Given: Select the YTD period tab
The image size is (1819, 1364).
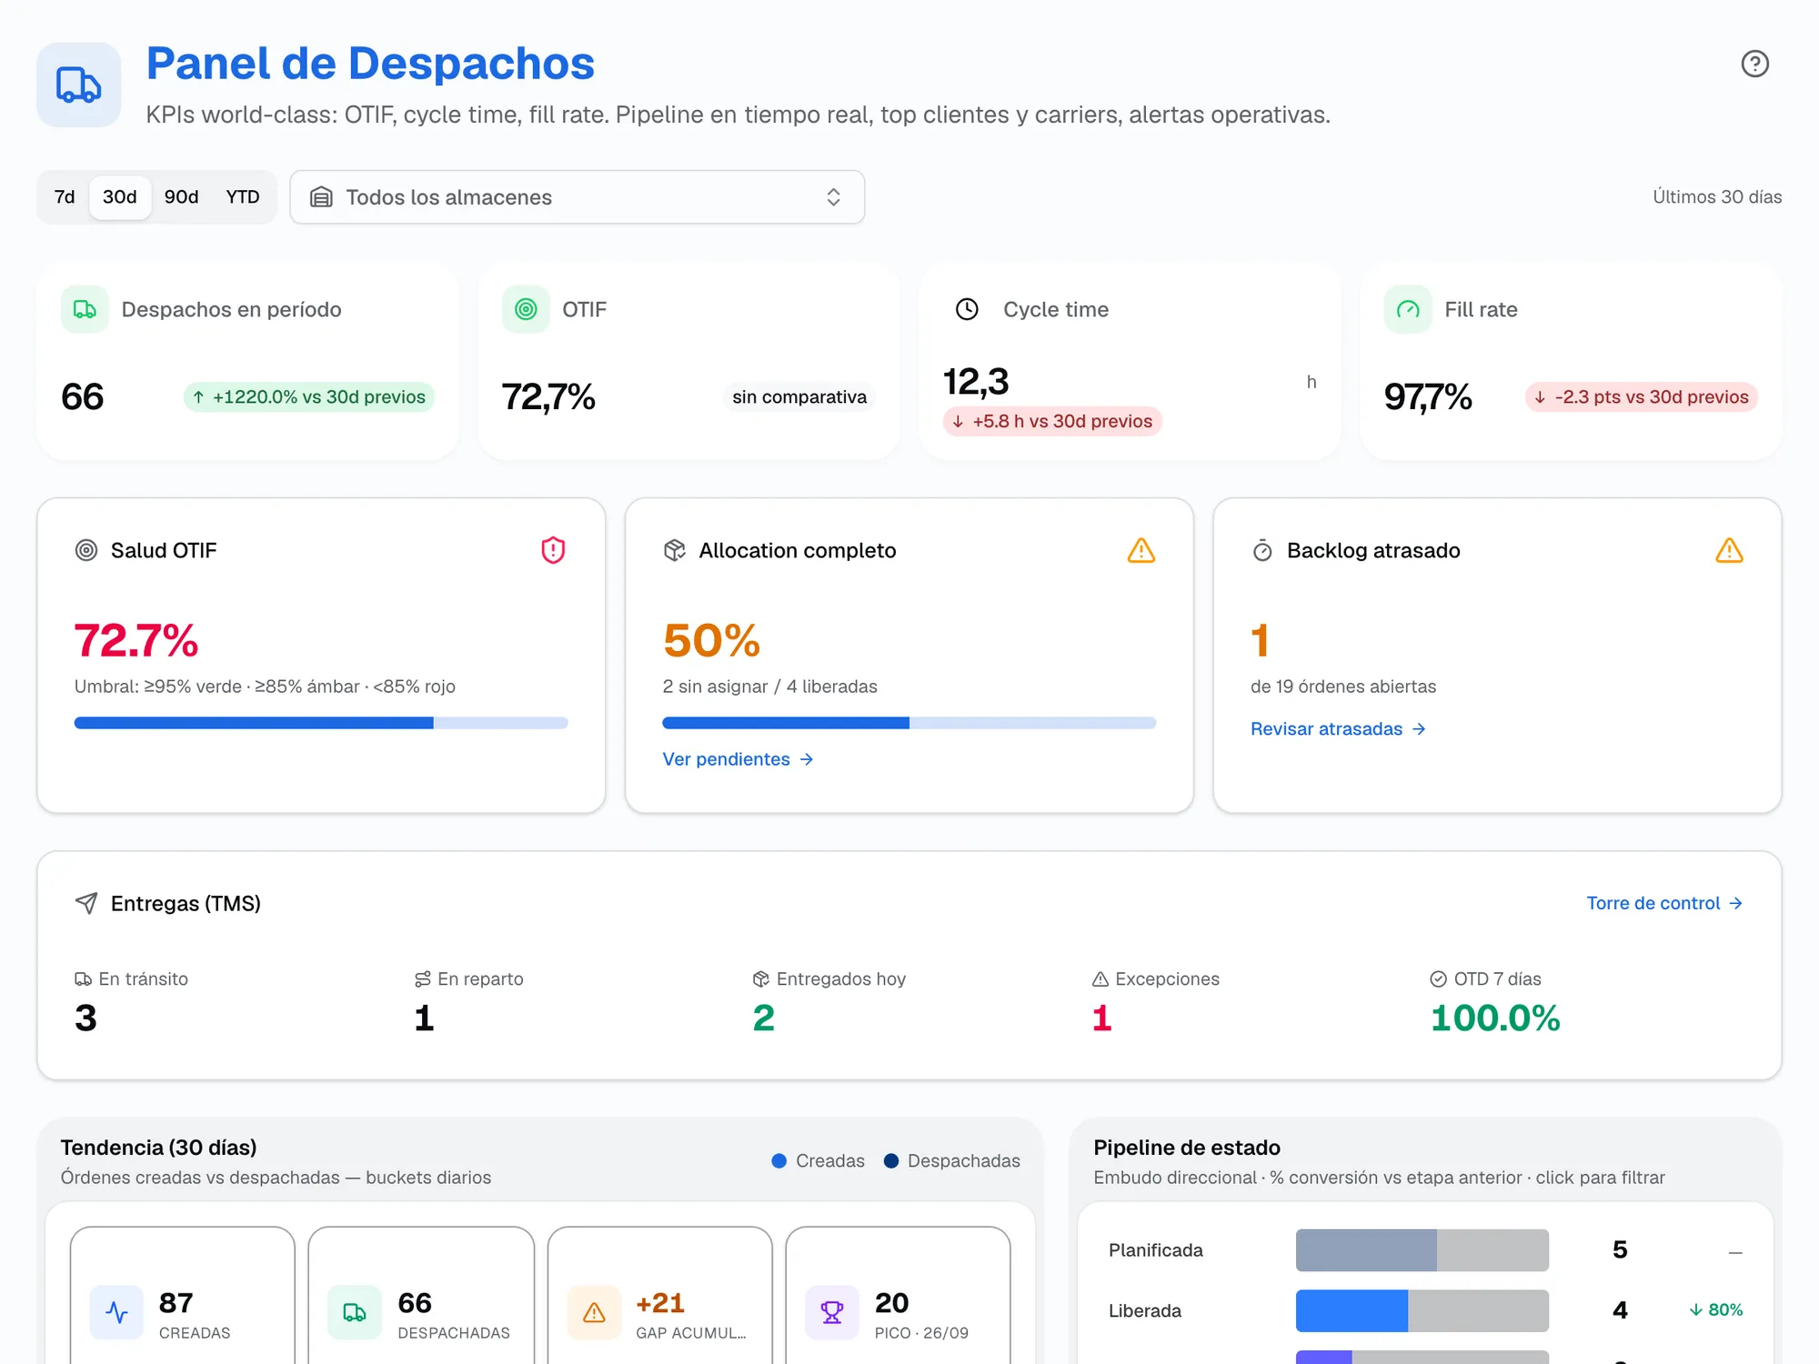Looking at the screenshot, I should 243,197.
